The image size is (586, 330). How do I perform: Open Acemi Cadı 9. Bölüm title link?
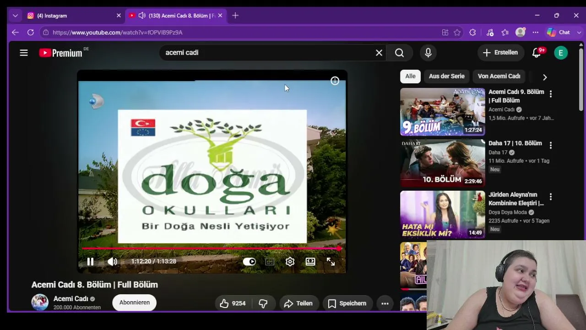pos(516,96)
